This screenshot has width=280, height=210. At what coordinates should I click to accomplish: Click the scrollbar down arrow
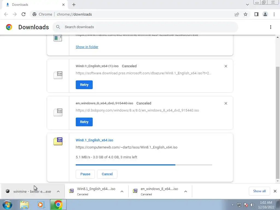(278, 181)
